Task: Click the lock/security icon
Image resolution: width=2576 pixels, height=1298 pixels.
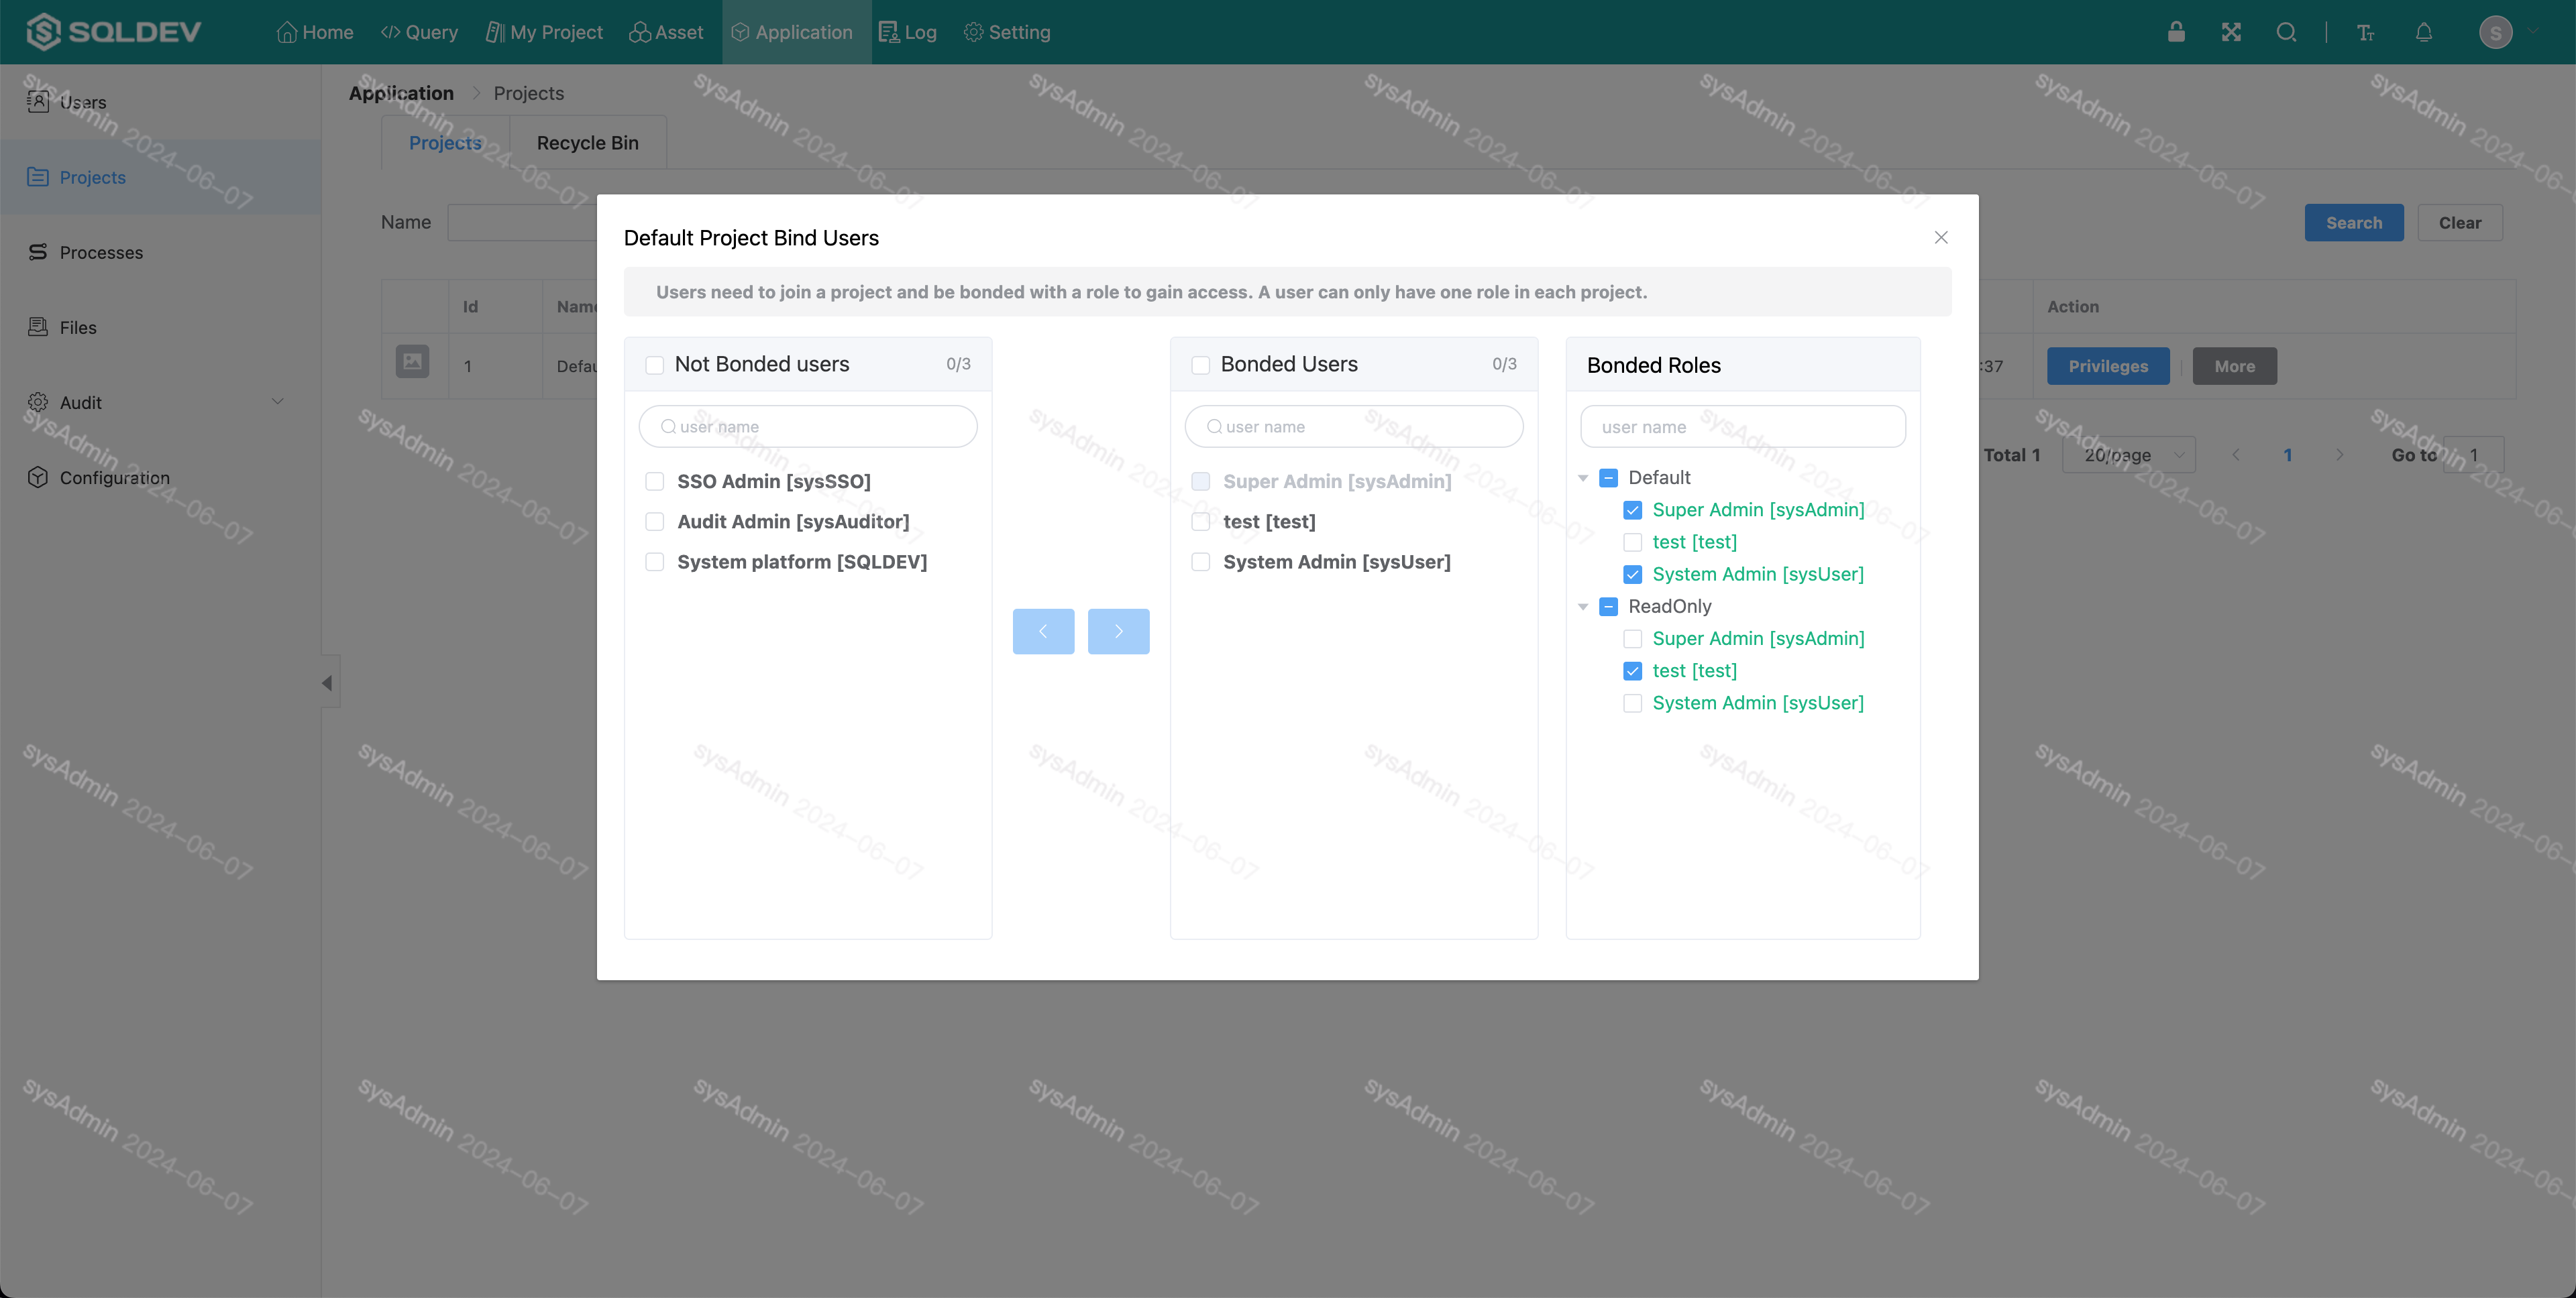Action: click(x=2176, y=32)
